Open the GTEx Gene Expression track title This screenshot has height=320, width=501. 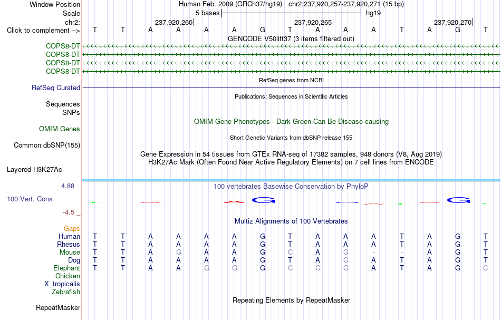point(291,154)
